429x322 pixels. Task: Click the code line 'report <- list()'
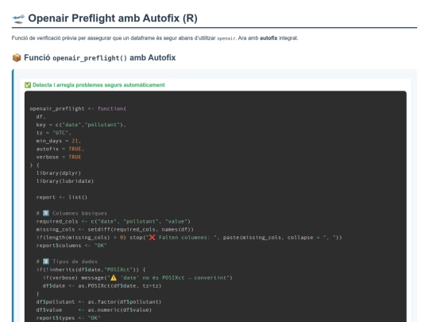coord(61,197)
